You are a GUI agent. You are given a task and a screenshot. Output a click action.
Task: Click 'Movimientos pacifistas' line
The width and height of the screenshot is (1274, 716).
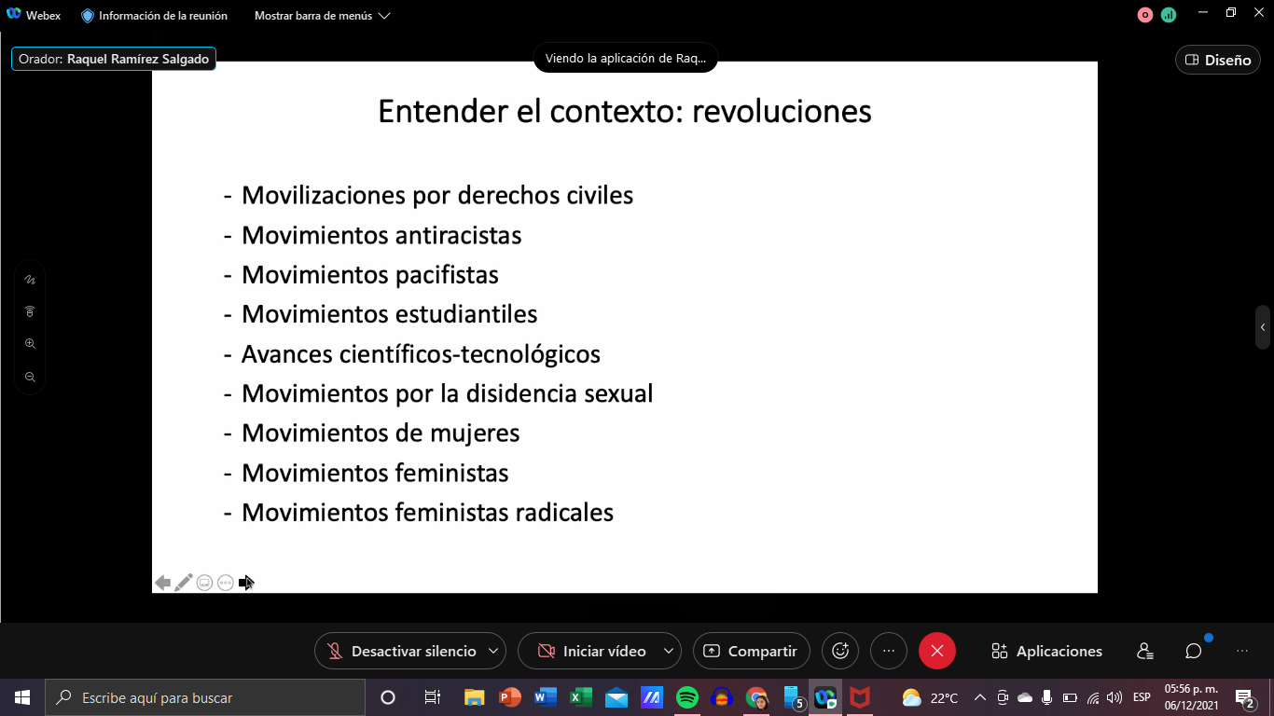(x=370, y=274)
